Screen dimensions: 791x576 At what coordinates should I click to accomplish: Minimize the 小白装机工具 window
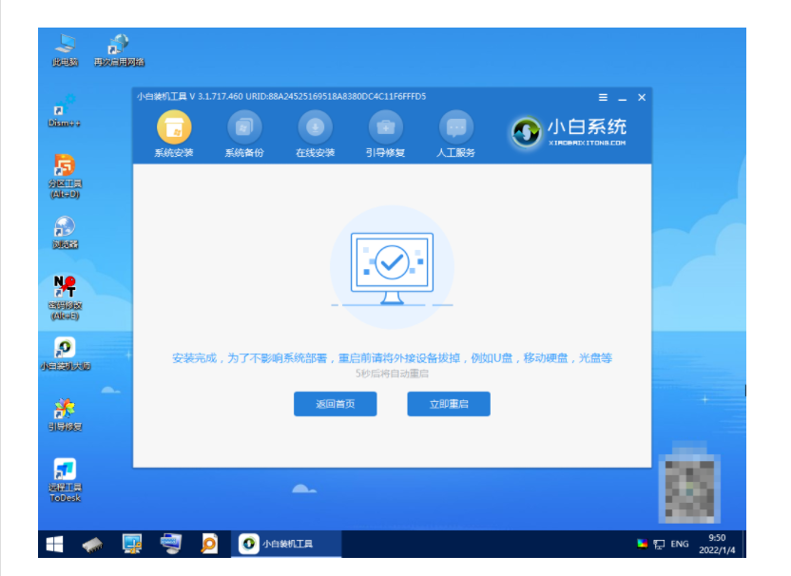point(623,98)
